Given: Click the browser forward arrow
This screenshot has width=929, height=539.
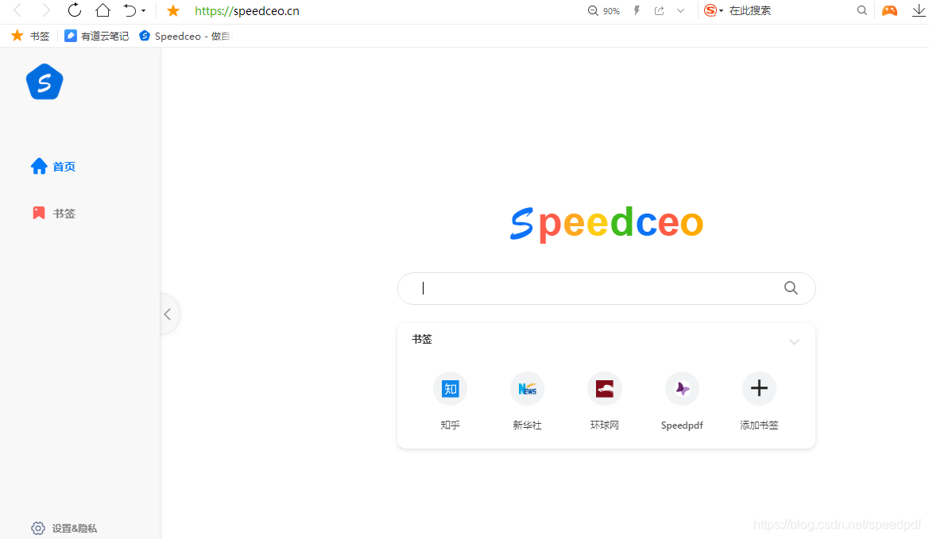Looking at the screenshot, I should click(45, 10).
